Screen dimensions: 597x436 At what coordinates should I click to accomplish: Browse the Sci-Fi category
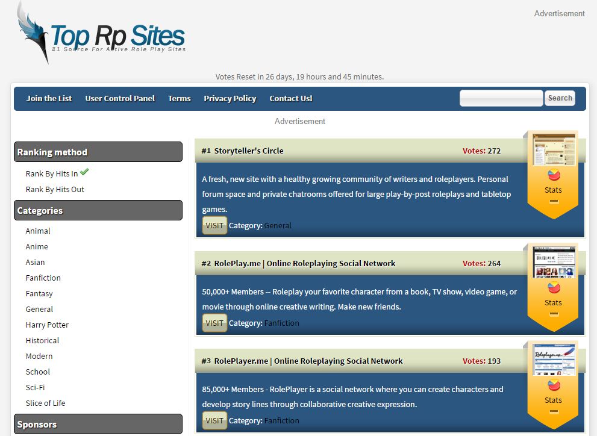35,387
